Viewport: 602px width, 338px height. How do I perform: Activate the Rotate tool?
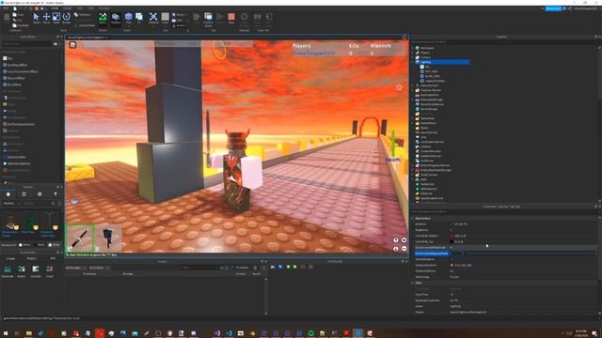(x=67, y=18)
